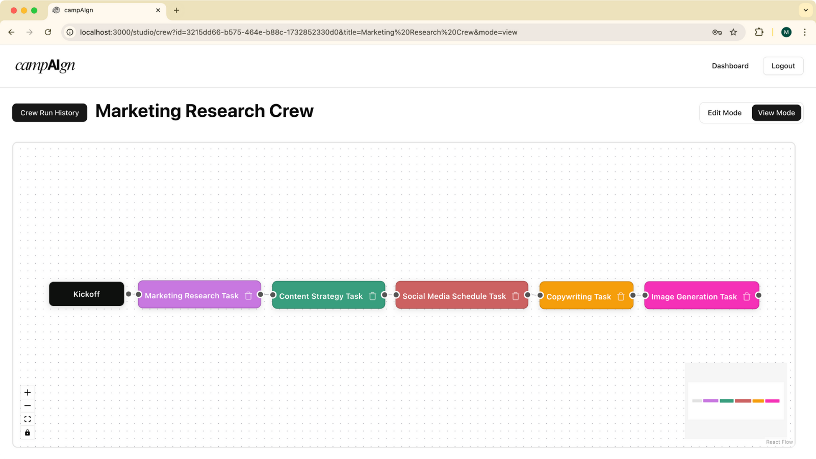816x459 pixels.
Task: Delete the Copywriting Task via trash icon
Action: [x=621, y=296]
